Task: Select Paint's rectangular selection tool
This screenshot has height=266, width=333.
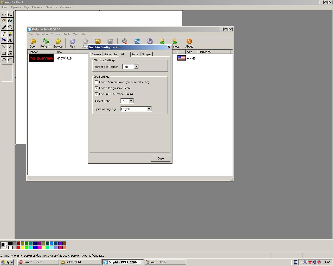Action: pos(10,14)
